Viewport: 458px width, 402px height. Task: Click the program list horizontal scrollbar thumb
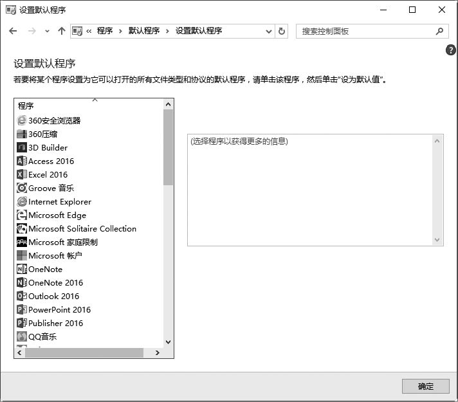(x=84, y=353)
